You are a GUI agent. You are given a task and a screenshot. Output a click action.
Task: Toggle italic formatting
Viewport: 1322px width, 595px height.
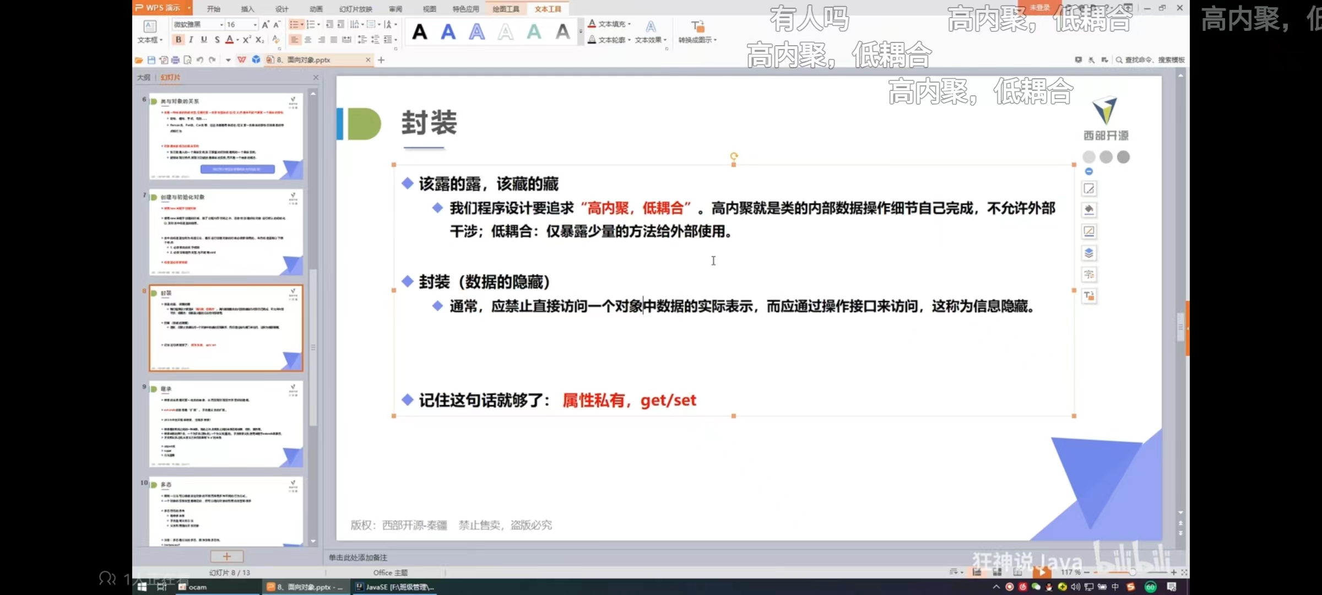(191, 40)
